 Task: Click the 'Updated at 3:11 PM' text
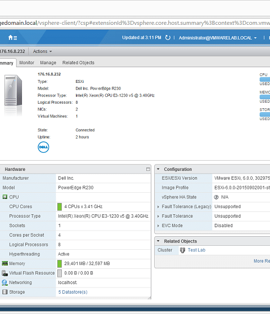[x=142, y=38]
